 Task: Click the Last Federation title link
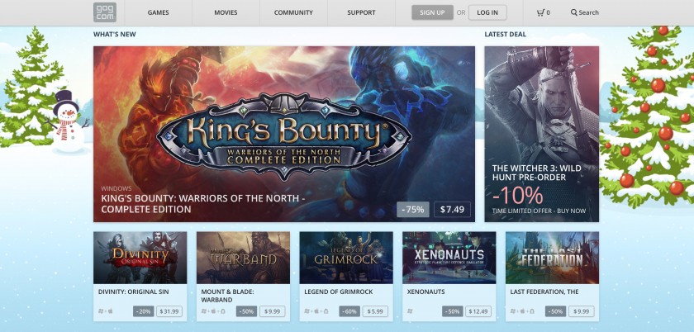(x=544, y=292)
